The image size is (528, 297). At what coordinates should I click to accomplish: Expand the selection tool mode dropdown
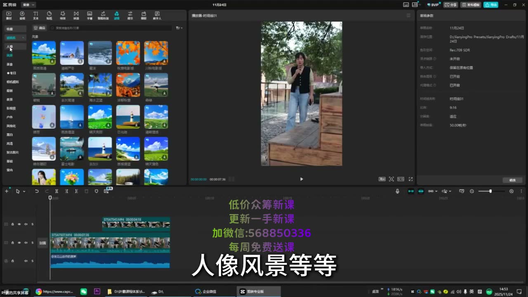point(24,191)
